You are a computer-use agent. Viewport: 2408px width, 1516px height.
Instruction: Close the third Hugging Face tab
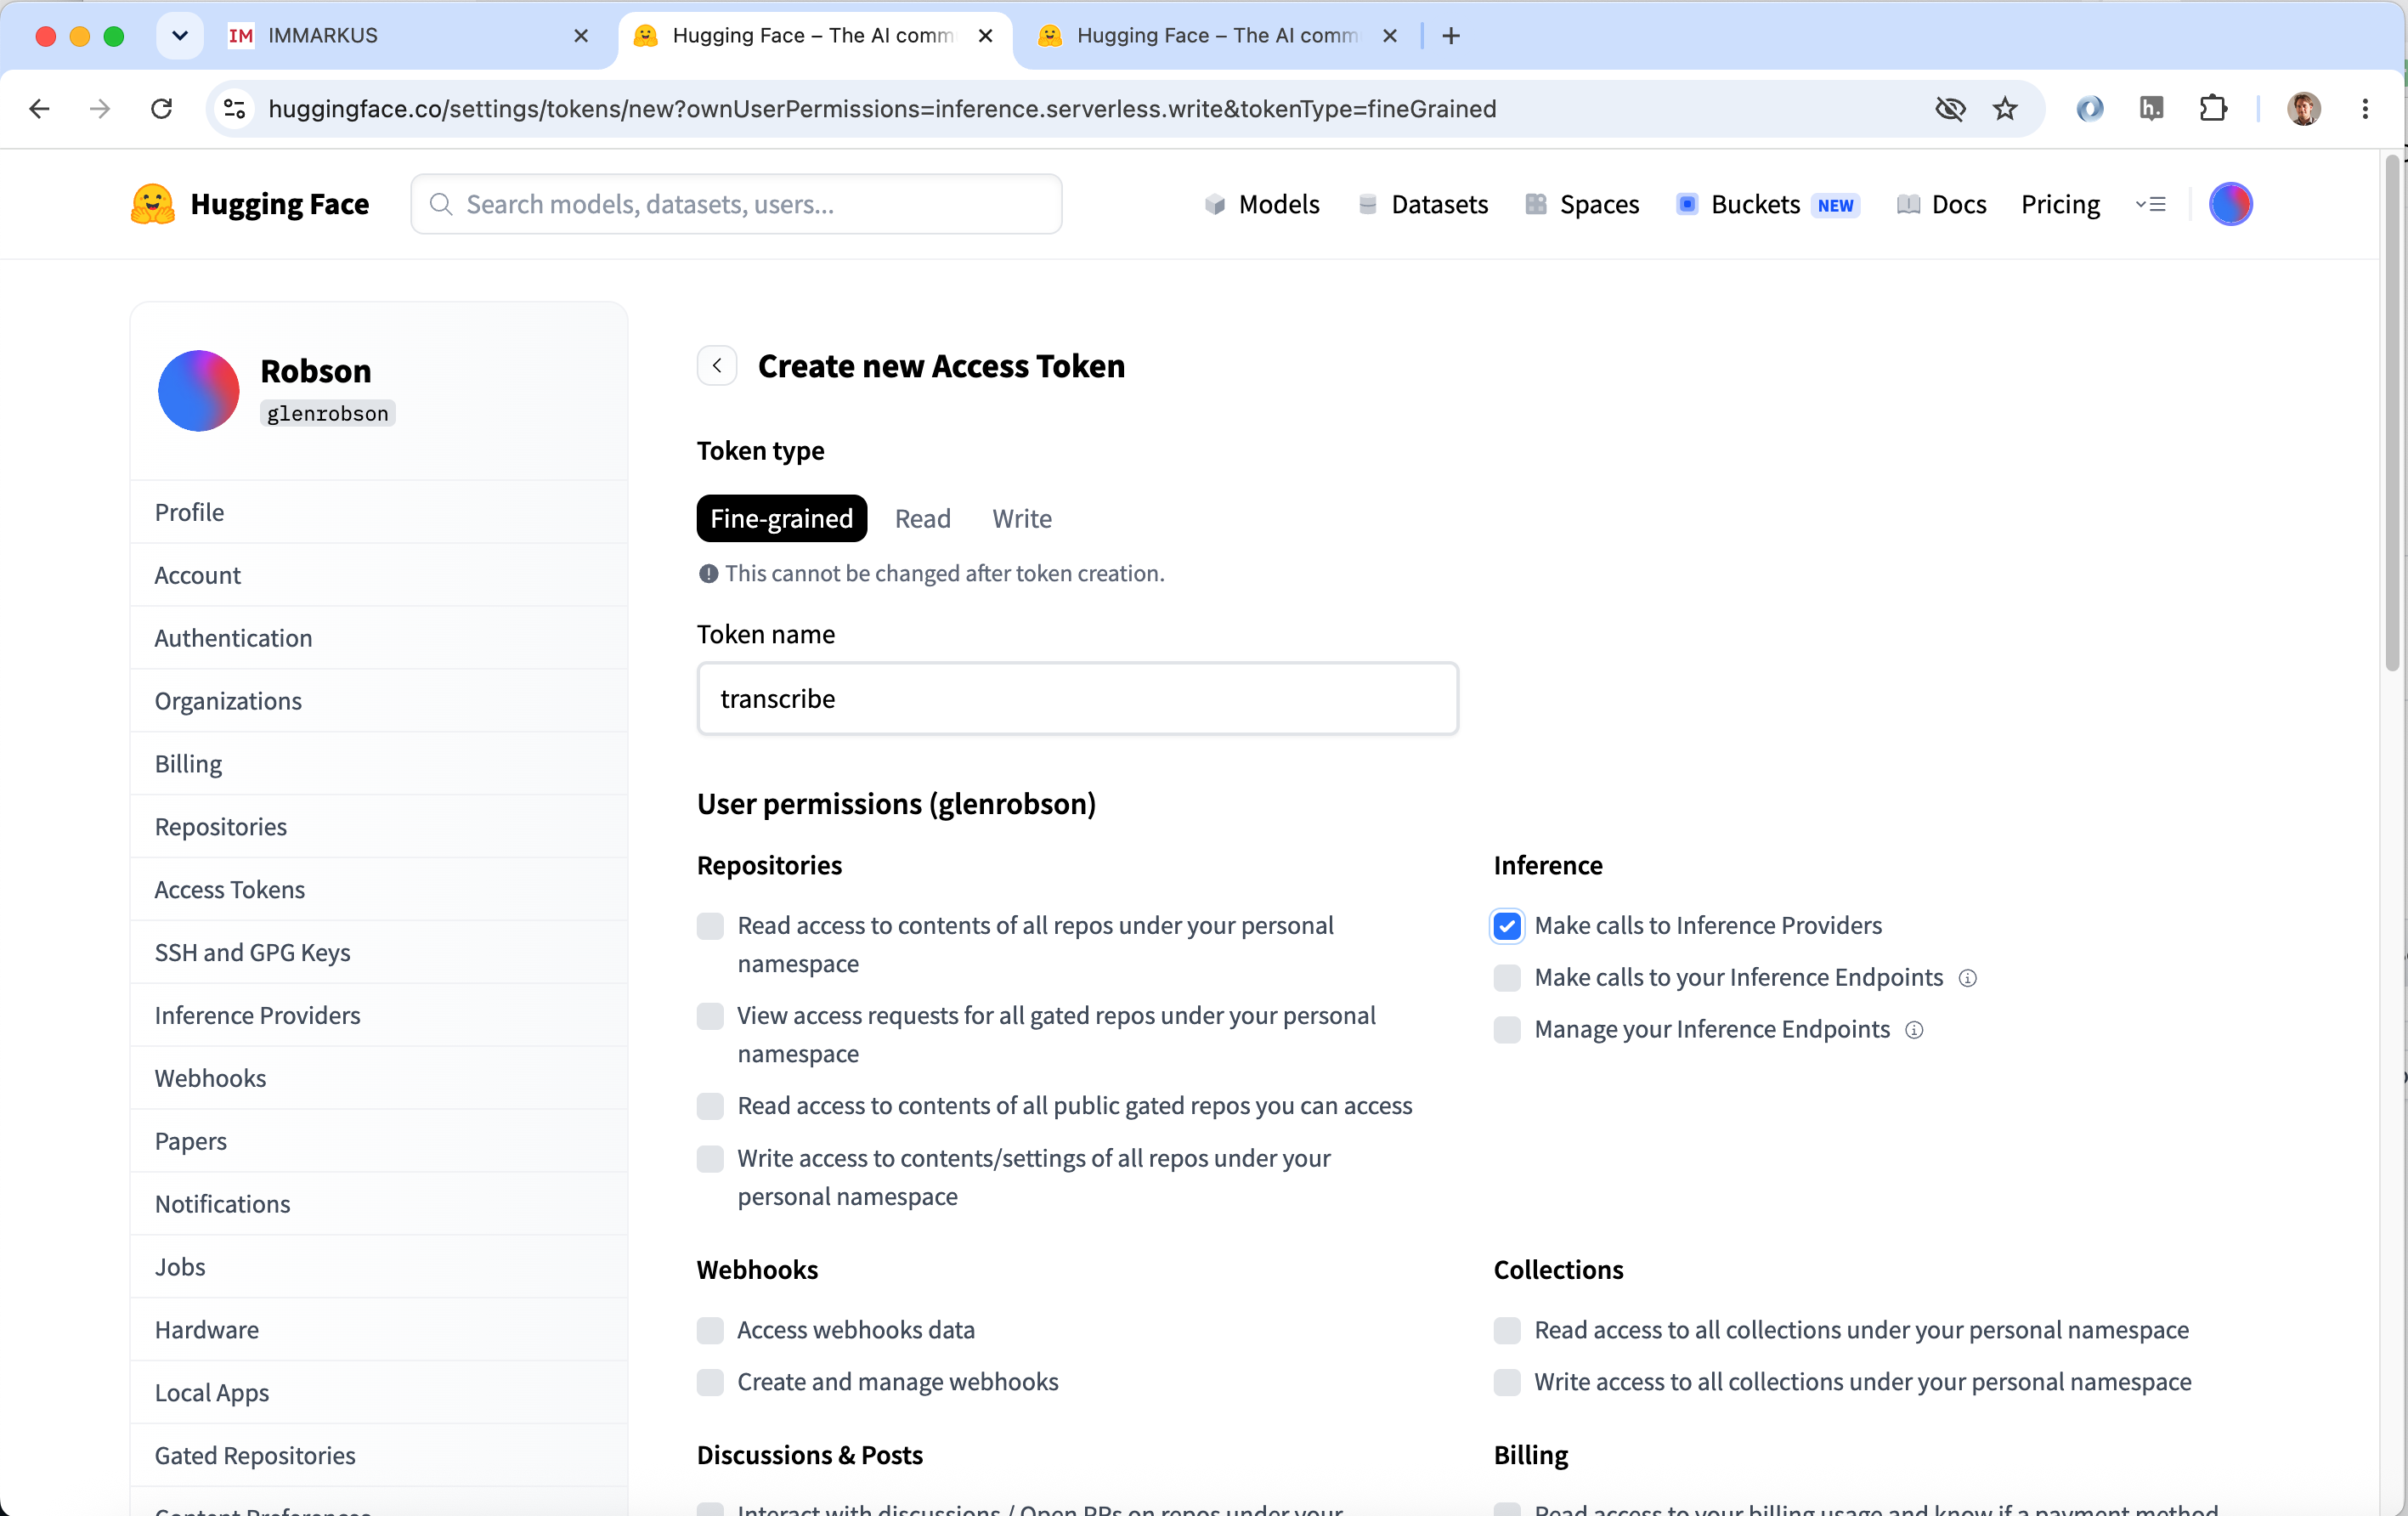1389,36
